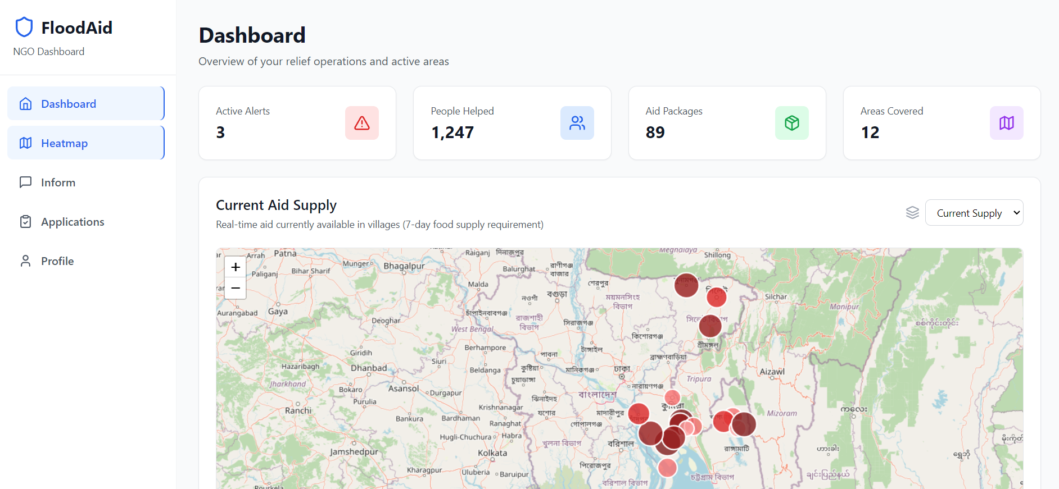Open the Dashboard sidebar item
This screenshot has height=489, width=1059.
[x=86, y=103]
